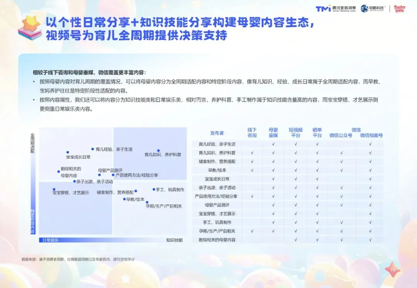The image size is (417, 288).
Task: Click the 手工、玩具制作 table row label
Action: pos(217,222)
